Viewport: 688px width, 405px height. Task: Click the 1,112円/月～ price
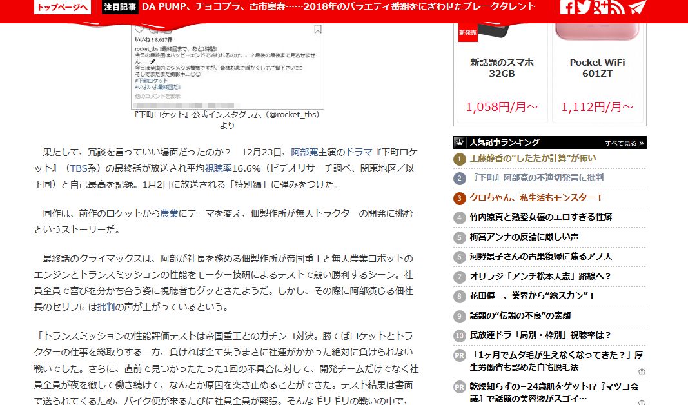(597, 106)
